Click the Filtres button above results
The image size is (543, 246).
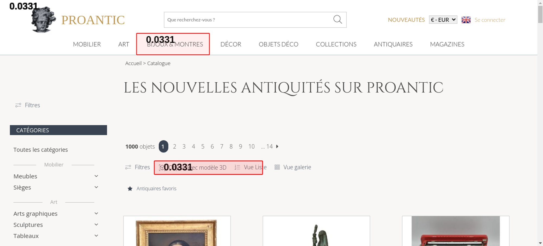(138, 167)
